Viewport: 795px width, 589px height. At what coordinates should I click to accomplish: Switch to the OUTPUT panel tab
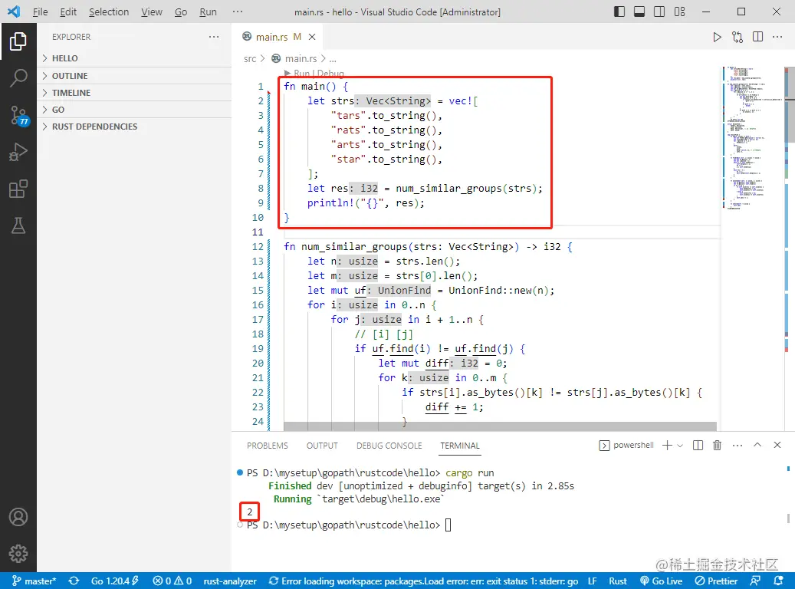pos(322,446)
